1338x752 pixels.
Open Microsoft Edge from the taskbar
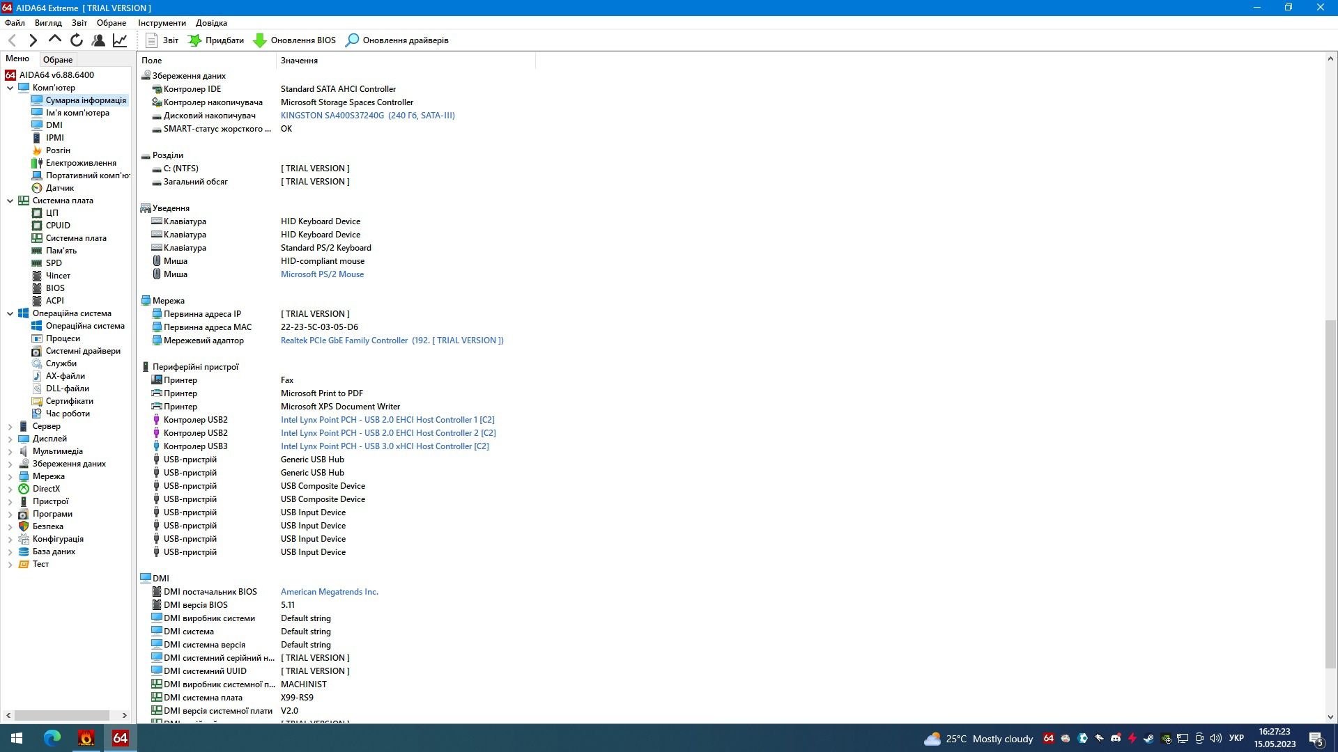(x=52, y=738)
